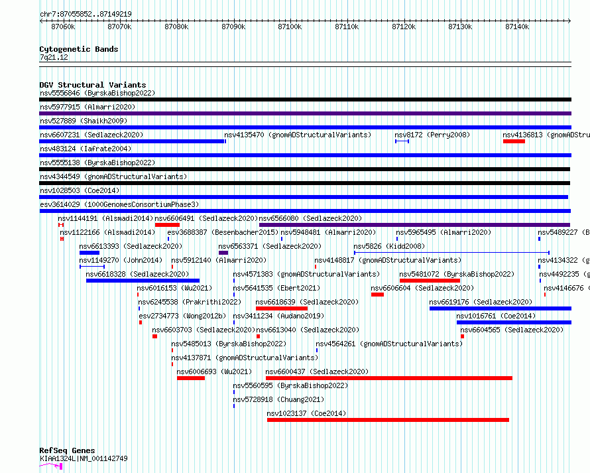Click the long red nsv6600437 bar
The width and height of the screenshot is (590, 473).
(388, 378)
